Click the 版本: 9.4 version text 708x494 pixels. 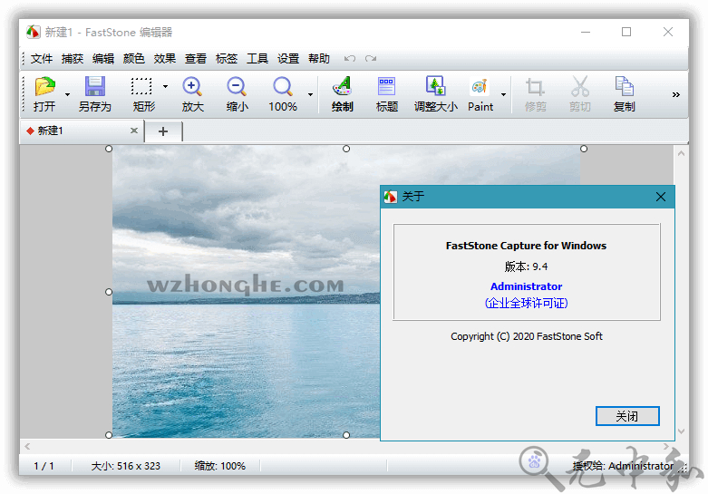(526, 266)
